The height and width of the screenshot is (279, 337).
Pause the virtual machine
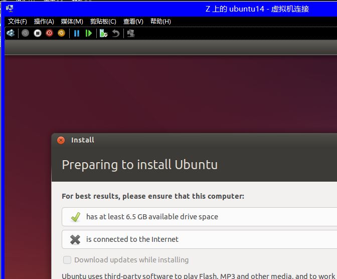click(x=77, y=33)
